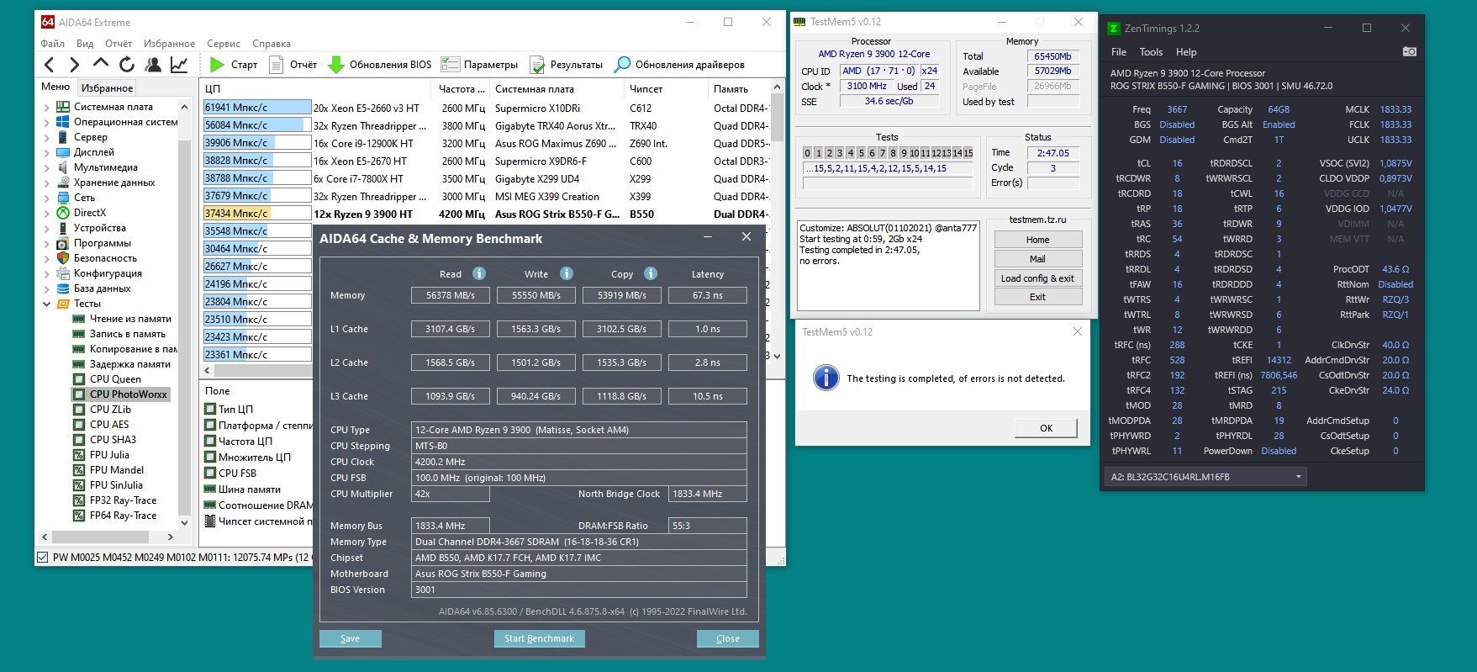Open Вид menu in AIDA64
Screen dimensions: 1477x672
click(x=85, y=44)
